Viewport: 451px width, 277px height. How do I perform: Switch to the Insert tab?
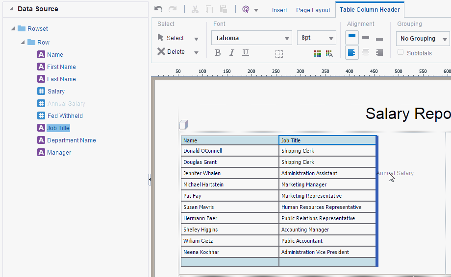(279, 10)
